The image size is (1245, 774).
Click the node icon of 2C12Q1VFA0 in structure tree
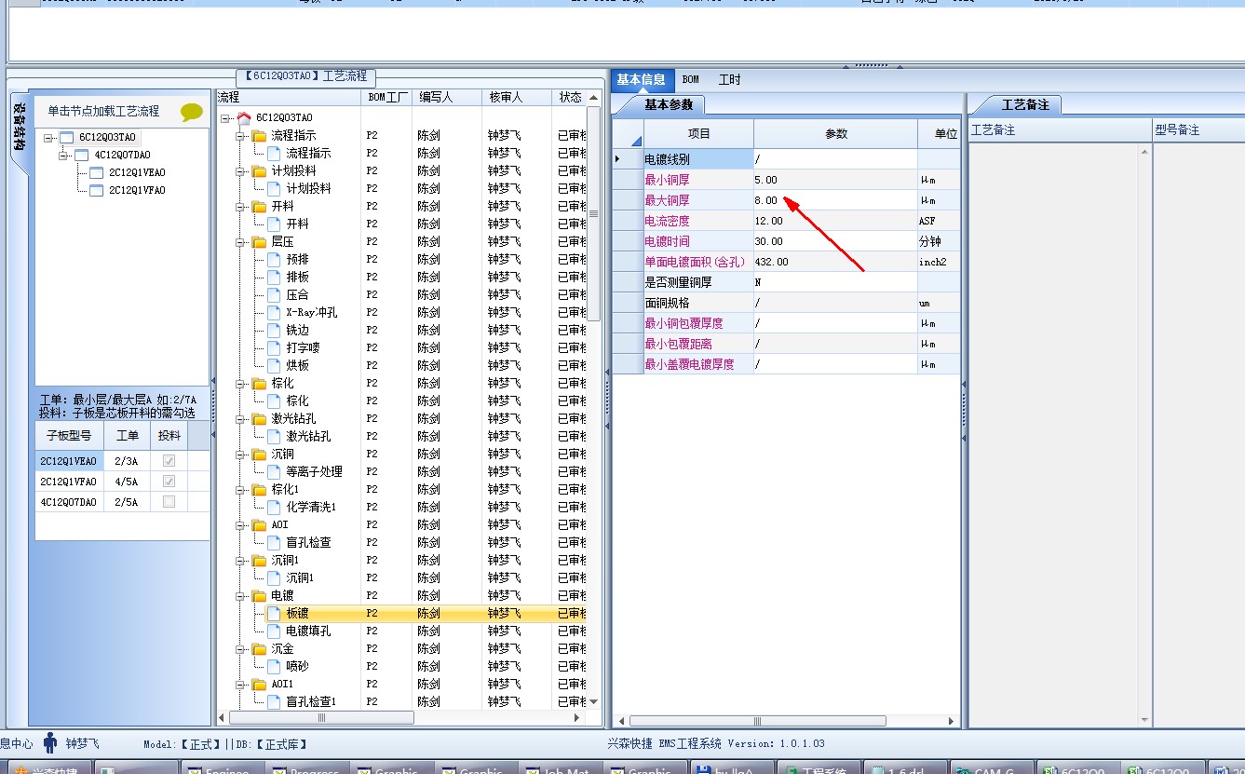pyautogui.click(x=96, y=190)
